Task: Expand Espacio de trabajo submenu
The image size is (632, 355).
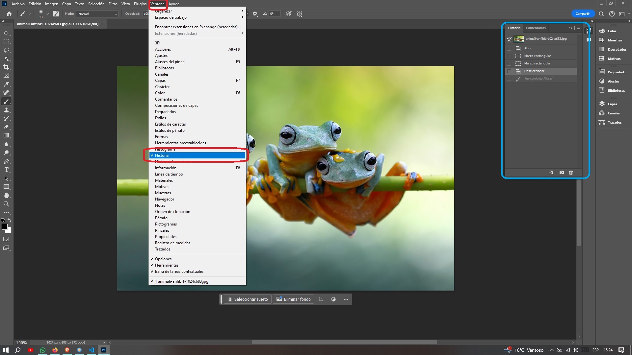Action: tap(197, 17)
